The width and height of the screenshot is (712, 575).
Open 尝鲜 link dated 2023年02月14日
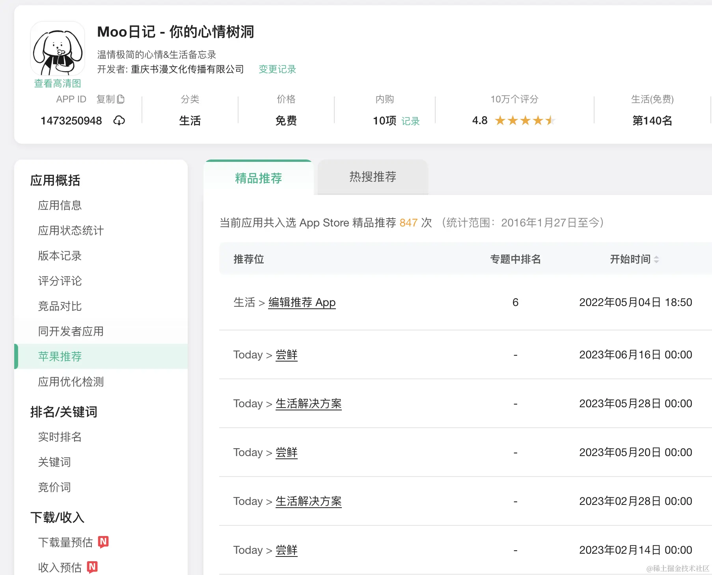pos(287,550)
